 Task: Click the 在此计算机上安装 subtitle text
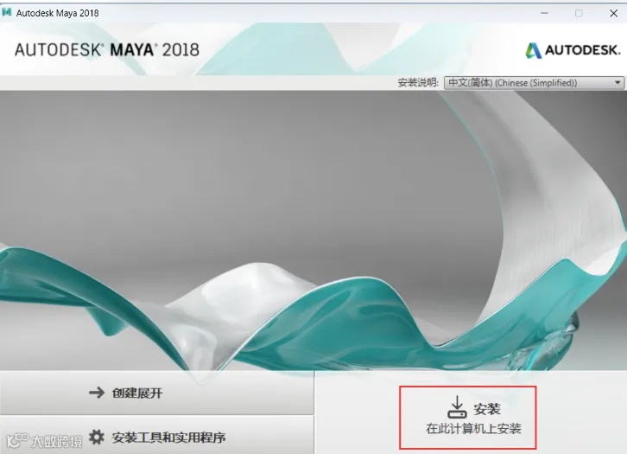[x=473, y=429]
